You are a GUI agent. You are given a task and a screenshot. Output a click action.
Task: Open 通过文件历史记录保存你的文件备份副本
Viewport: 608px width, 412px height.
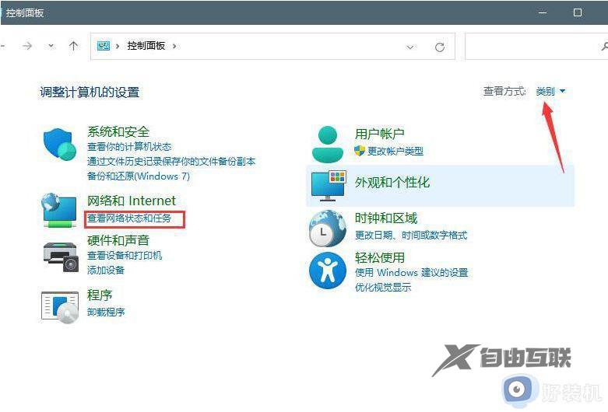point(171,162)
